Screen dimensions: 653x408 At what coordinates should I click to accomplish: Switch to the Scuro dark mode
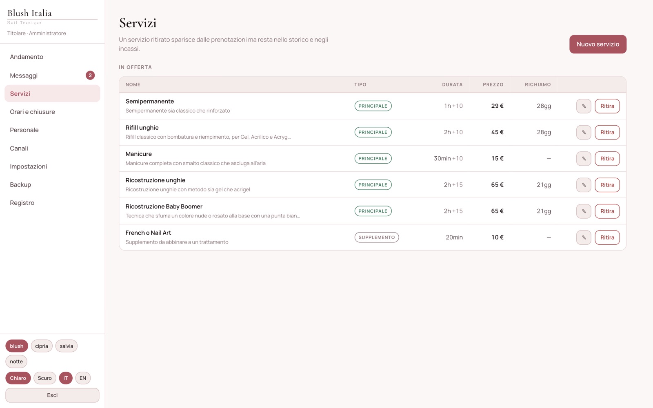click(x=45, y=378)
